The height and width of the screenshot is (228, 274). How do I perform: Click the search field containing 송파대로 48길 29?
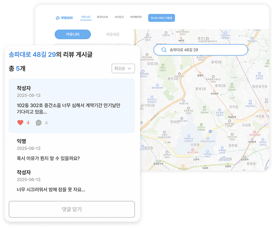pyautogui.click(x=205, y=50)
